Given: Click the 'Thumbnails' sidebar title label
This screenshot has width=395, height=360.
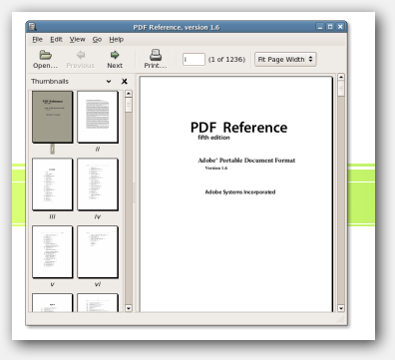Looking at the screenshot, I should 50,82.
